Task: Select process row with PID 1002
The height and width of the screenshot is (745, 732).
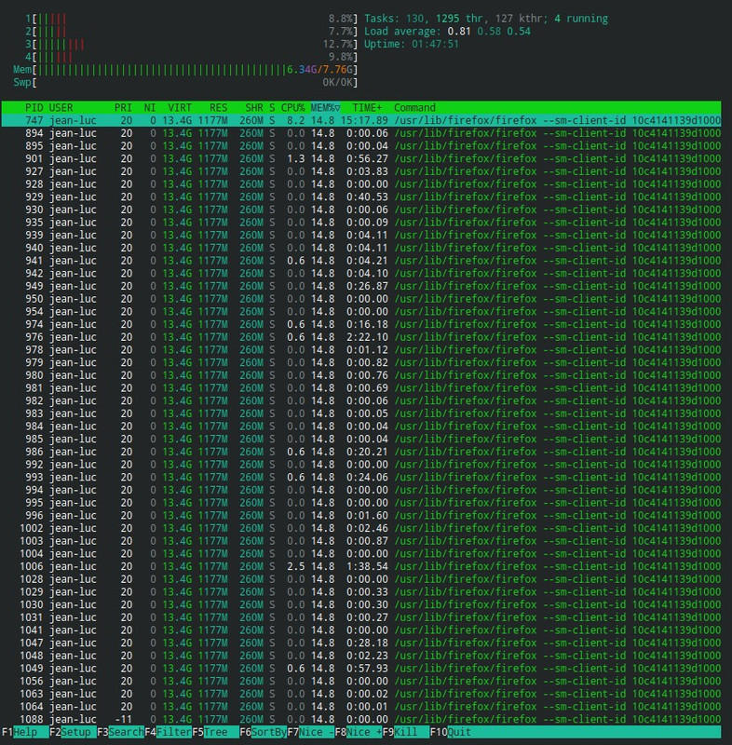Action: pos(361,528)
